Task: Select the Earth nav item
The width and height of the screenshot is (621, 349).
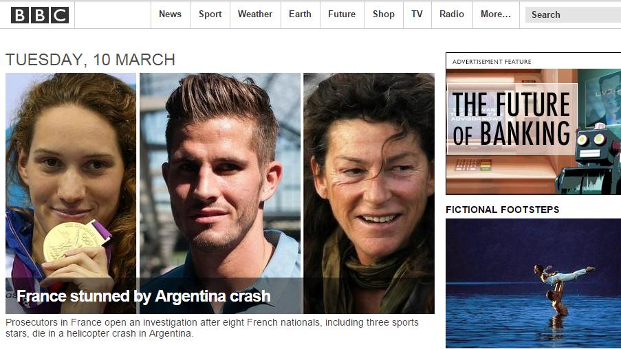Action: [x=301, y=14]
